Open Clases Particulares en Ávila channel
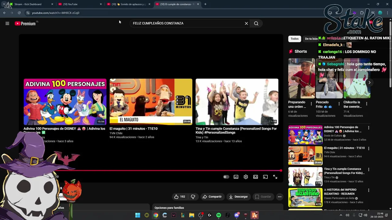 tap(339, 198)
